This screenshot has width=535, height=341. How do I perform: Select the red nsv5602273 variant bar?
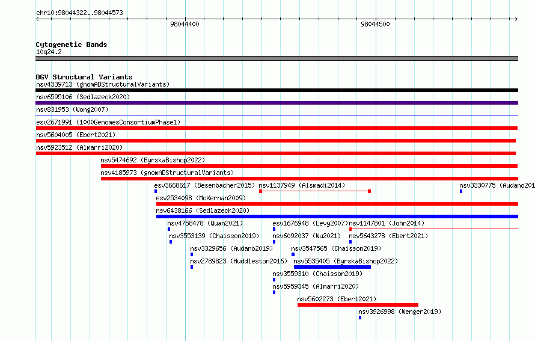point(358,305)
